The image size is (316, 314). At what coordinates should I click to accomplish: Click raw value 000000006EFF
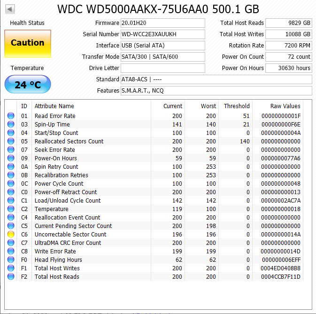coord(281,260)
